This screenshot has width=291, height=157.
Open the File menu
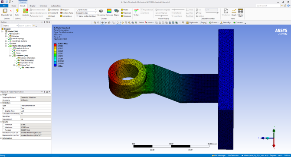click(4, 6)
